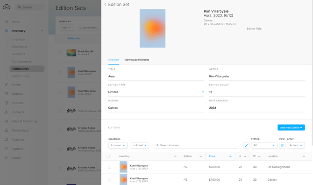Image resolution: width=313 pixels, height=185 pixels.
Task: Check the first Kim Villaroyale list checkbox
Action: click(x=59, y=72)
